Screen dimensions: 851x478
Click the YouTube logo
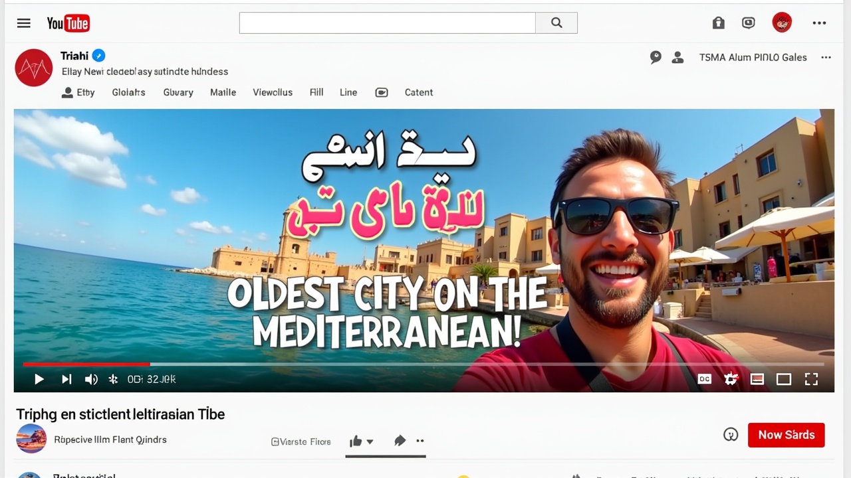click(68, 23)
